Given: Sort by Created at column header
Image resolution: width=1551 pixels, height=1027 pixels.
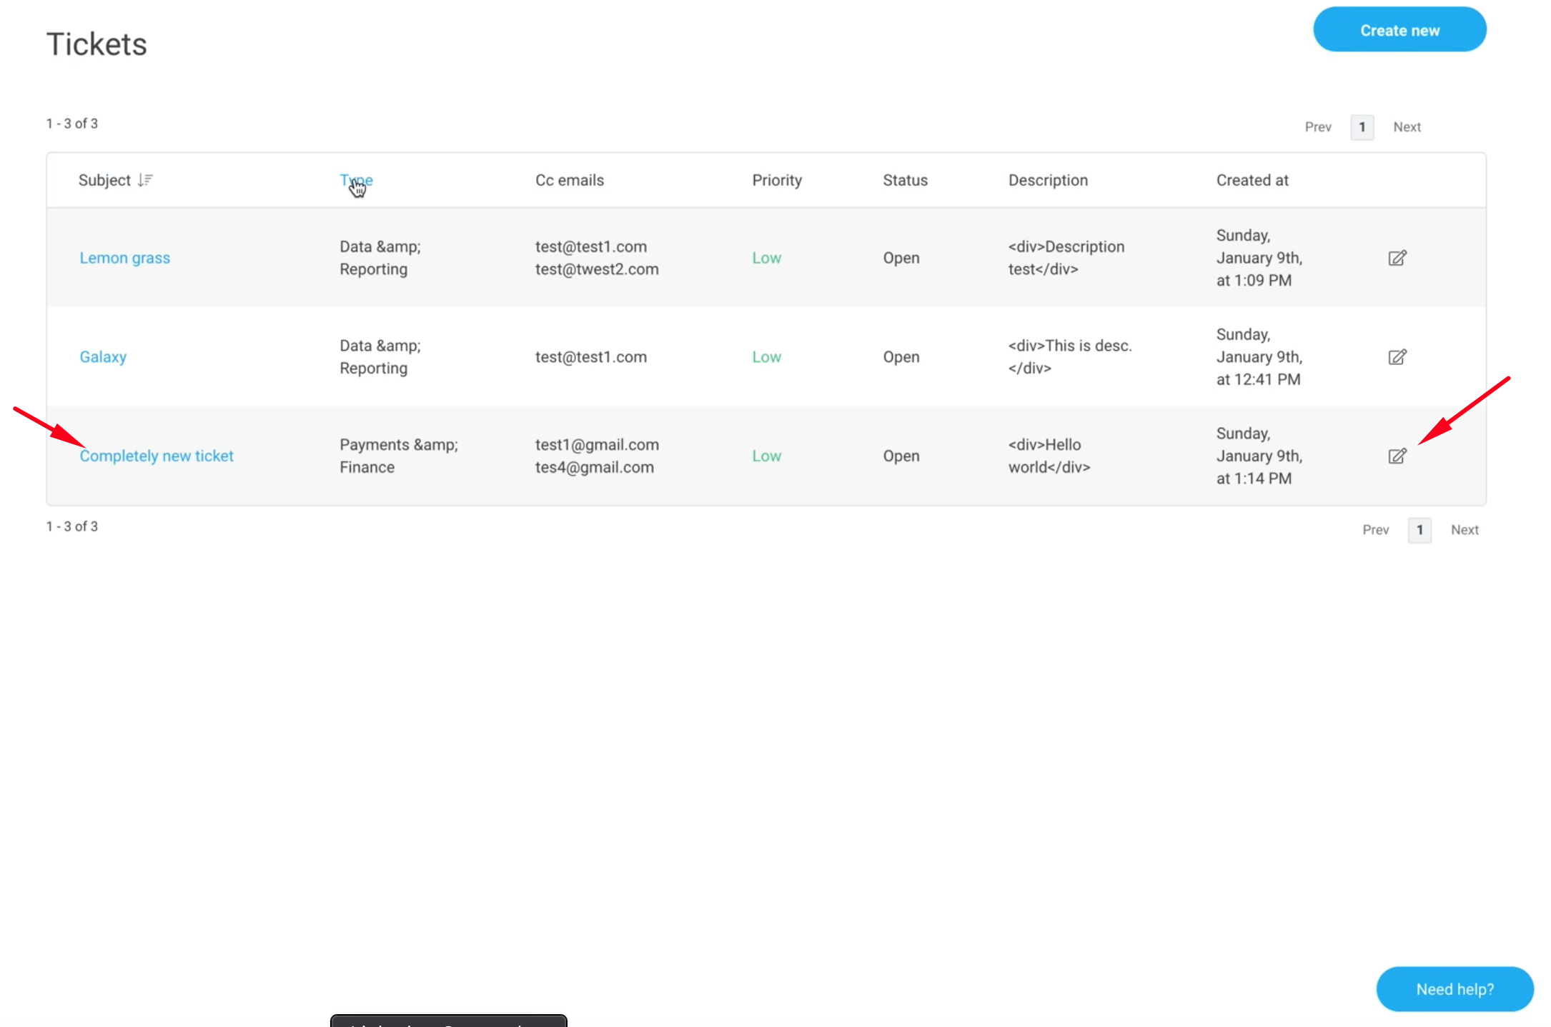Looking at the screenshot, I should 1252,180.
